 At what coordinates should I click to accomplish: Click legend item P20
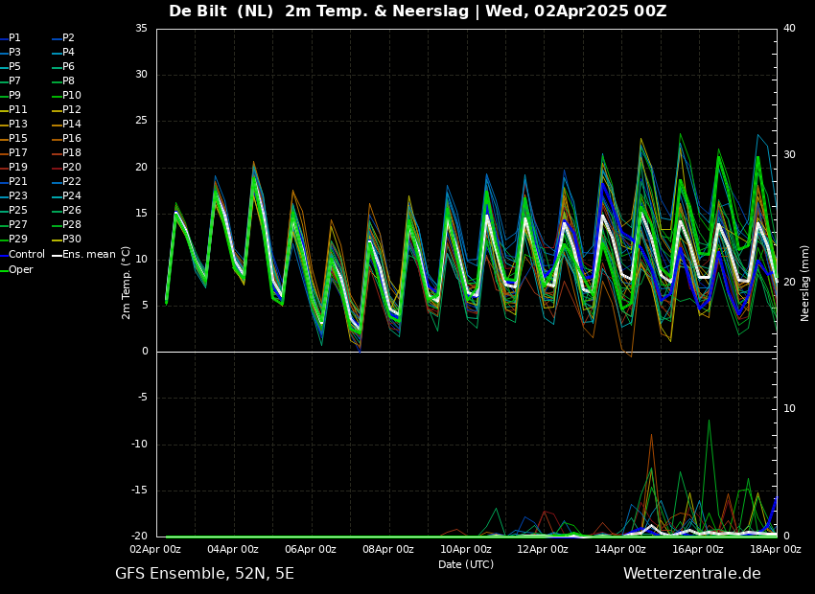[x=67, y=168]
